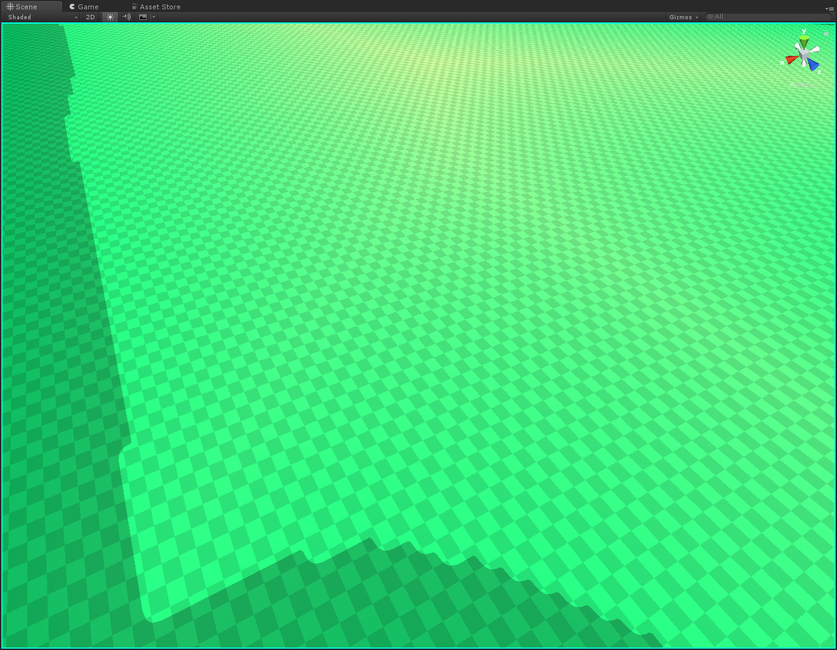Toggle scene lighting with the sun icon

click(110, 17)
